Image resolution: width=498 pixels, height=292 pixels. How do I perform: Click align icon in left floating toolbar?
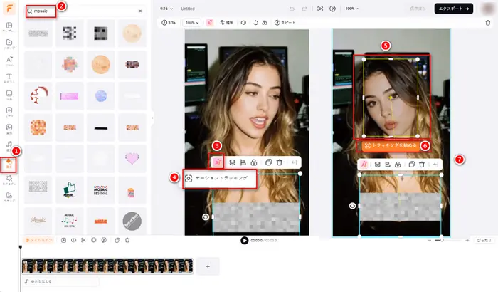243,162
